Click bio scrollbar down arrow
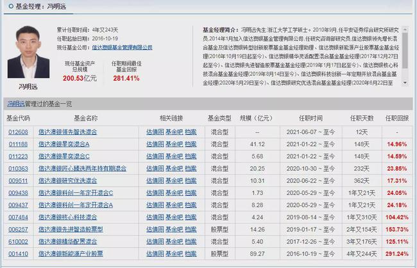This screenshot has height=268, width=417. pyautogui.click(x=405, y=83)
